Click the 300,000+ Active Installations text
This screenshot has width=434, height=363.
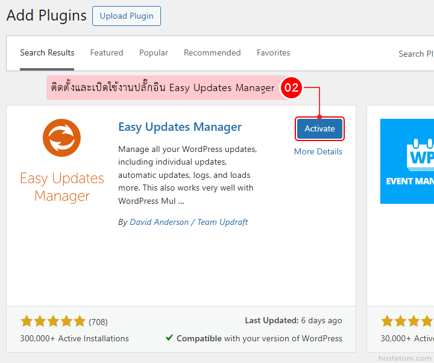74,338
